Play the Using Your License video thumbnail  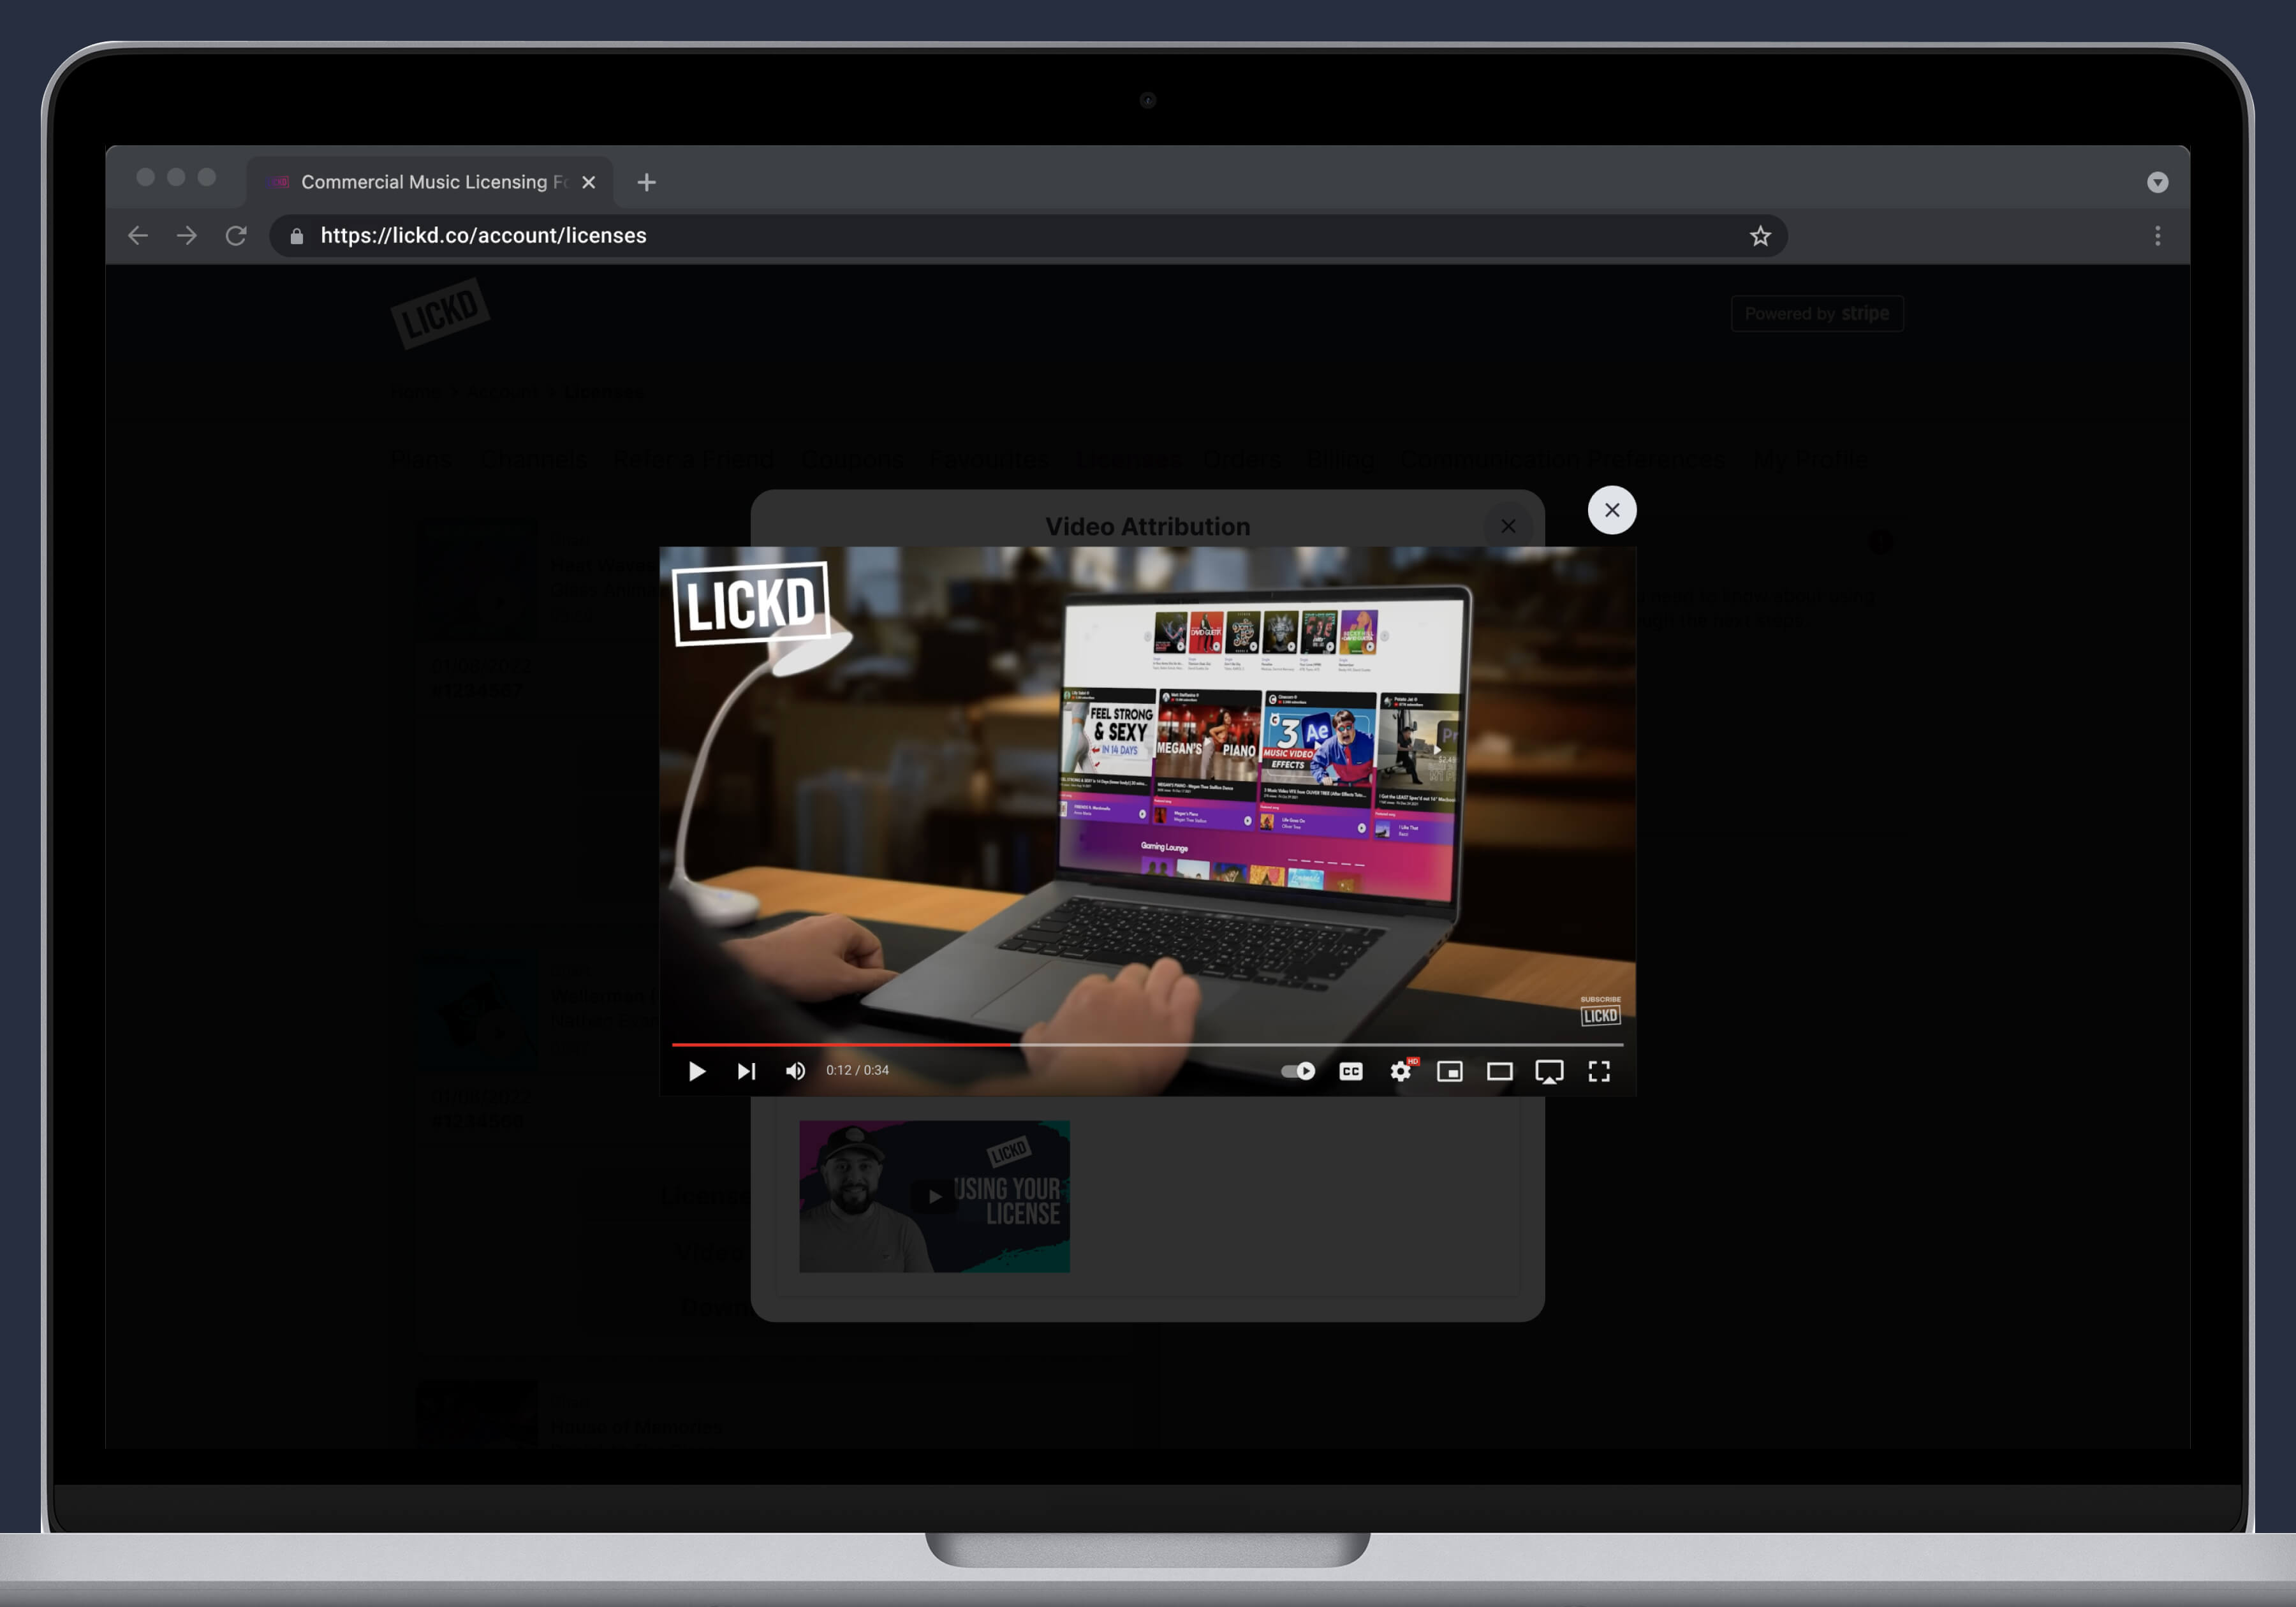934,1196
